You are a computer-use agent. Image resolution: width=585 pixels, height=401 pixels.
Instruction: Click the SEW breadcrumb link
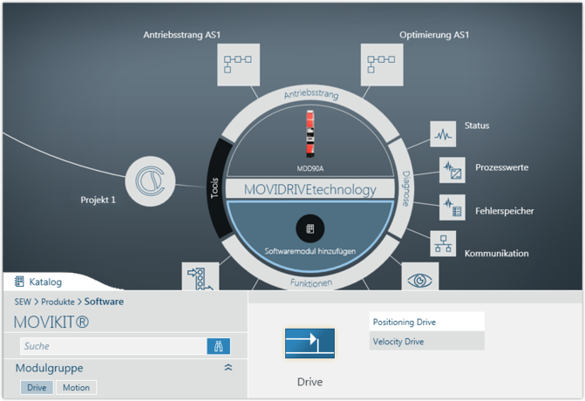click(x=22, y=302)
